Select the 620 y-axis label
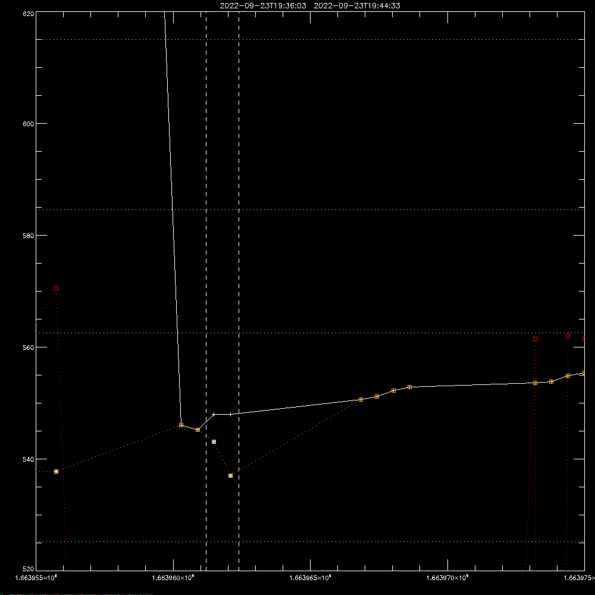The width and height of the screenshot is (595, 595). click(x=29, y=14)
